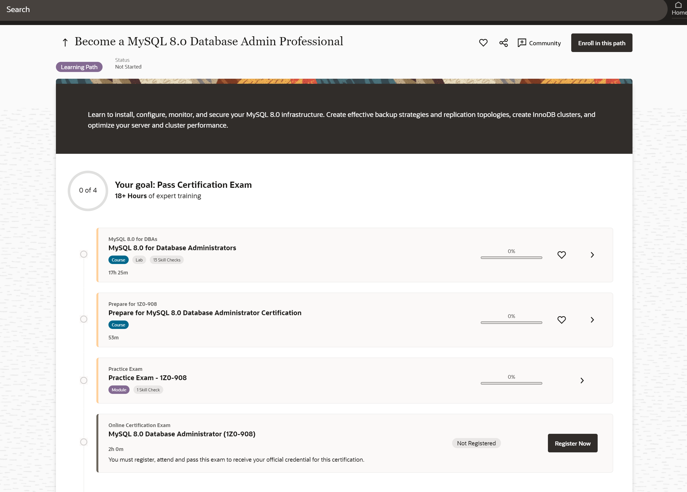Click the Search field in the top bar
The height and width of the screenshot is (492, 687).
tap(18, 9)
